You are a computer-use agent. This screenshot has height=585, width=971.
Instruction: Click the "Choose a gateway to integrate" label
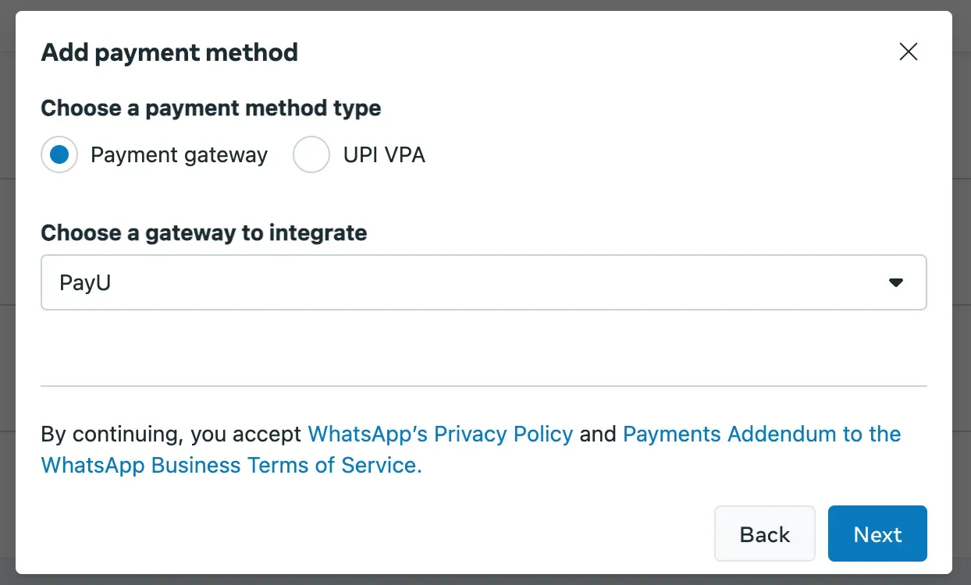[204, 232]
